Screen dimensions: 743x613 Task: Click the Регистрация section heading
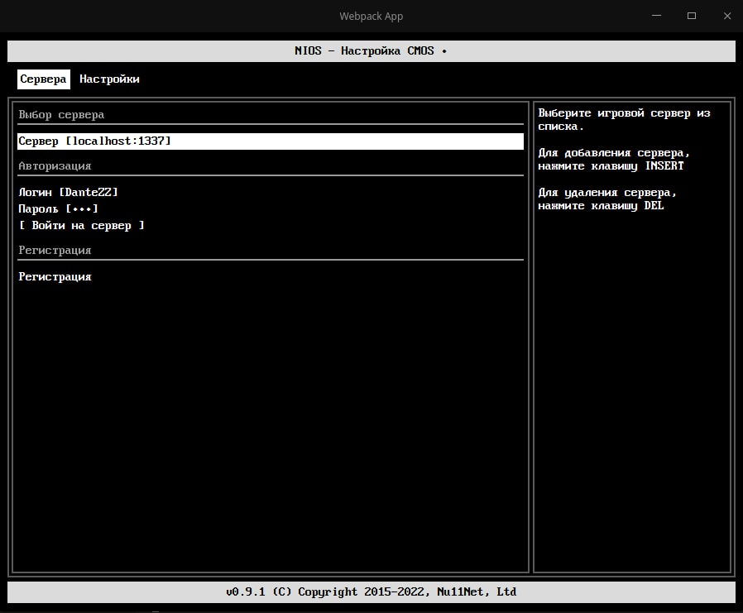(55, 250)
